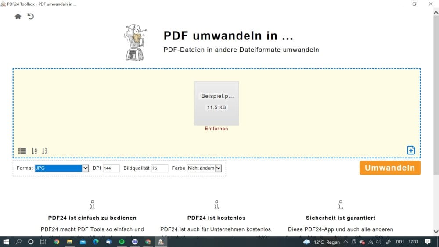This screenshot has height=247, width=439.
Task: Open Windows taskbar search
Action: (18, 242)
